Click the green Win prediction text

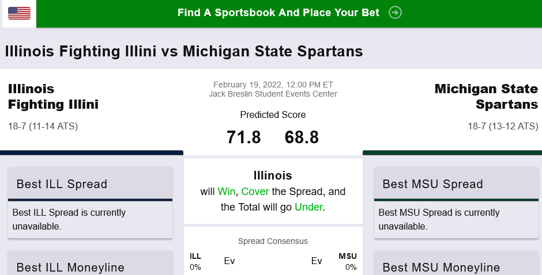tap(227, 192)
